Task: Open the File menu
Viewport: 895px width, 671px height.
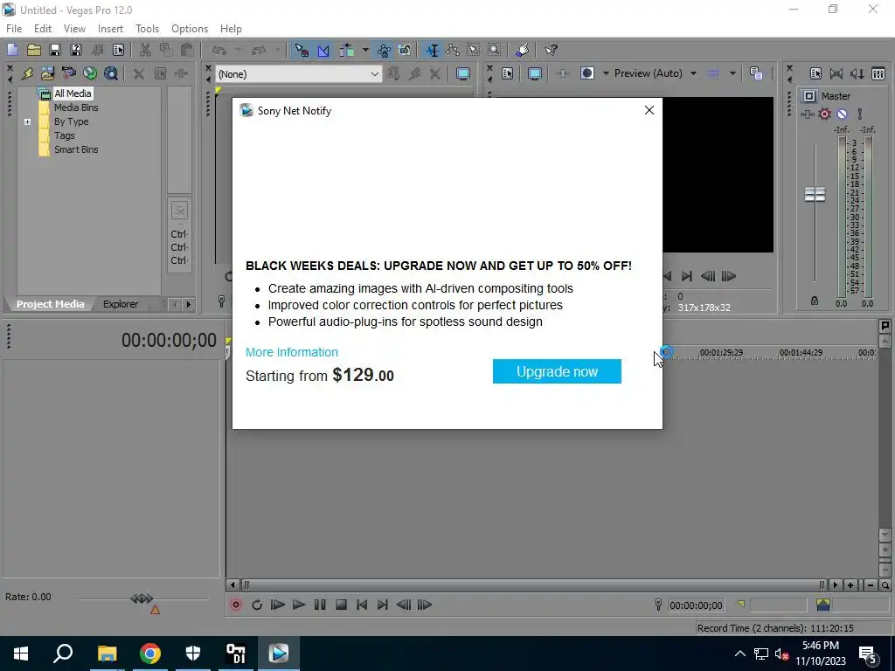Action: [x=14, y=29]
